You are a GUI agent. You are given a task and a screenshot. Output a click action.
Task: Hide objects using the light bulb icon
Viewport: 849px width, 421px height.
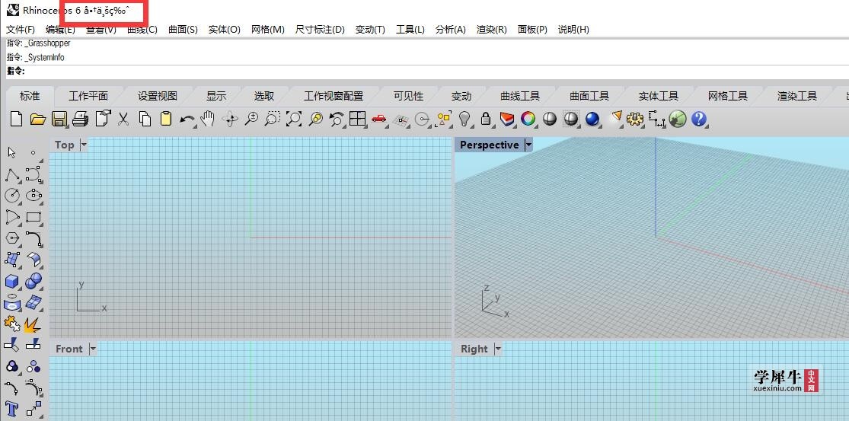(464, 119)
